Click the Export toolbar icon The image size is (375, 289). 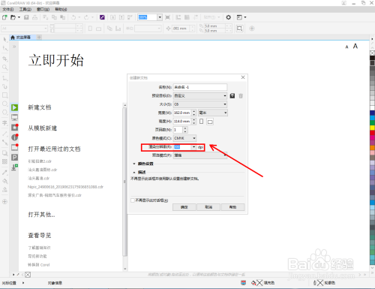tap(121, 17)
